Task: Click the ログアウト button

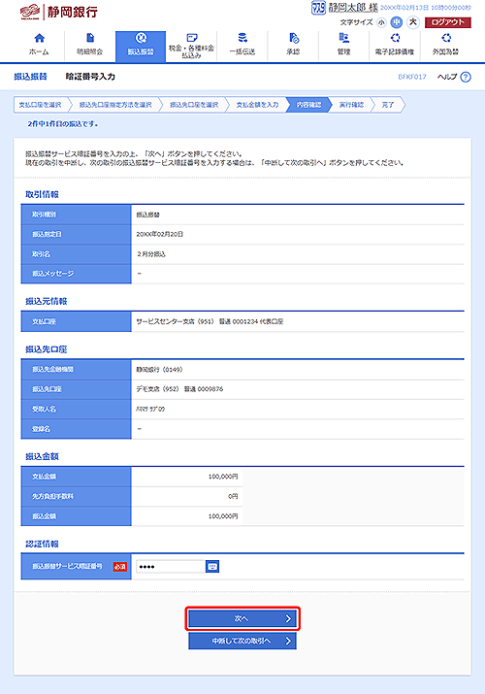Action: pos(448,22)
